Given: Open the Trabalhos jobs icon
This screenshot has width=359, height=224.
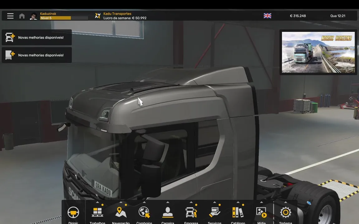Looking at the screenshot, I should click(x=97, y=212).
